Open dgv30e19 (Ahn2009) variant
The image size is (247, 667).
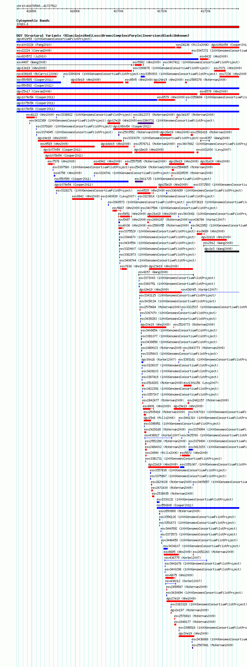click(193, 633)
